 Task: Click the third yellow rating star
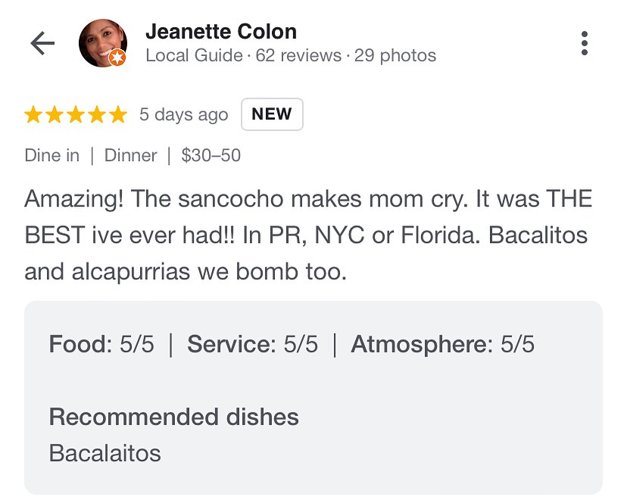click(x=76, y=115)
